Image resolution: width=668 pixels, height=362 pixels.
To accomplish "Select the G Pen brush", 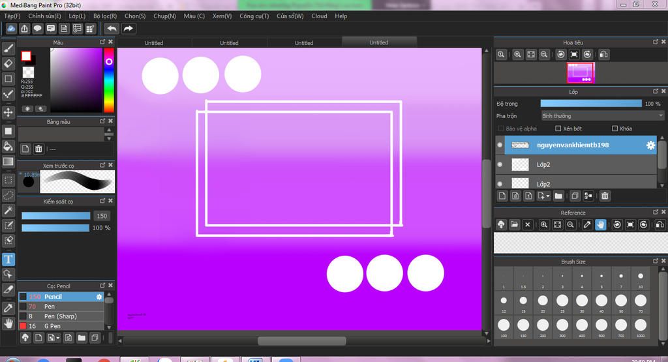I will [61, 326].
